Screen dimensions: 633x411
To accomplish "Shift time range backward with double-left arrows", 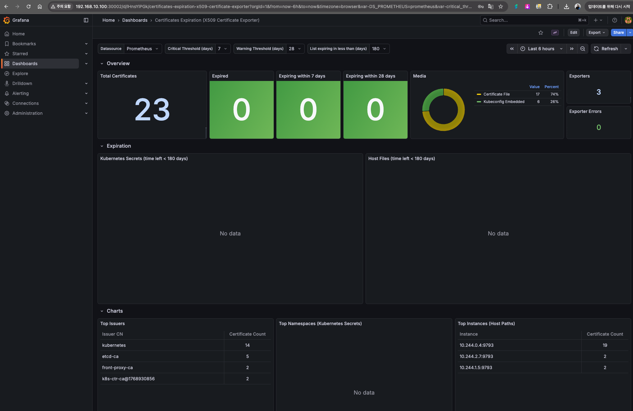I will click(x=512, y=49).
